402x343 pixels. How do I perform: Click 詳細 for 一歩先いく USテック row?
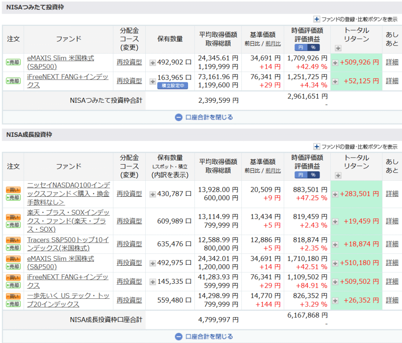(392, 300)
